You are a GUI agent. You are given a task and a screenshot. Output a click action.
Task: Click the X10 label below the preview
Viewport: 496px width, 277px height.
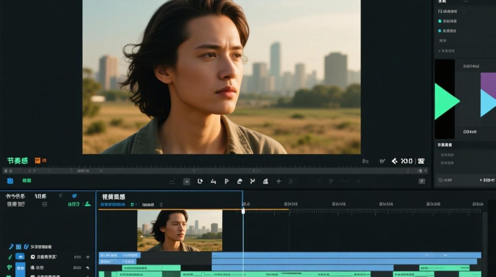pyautogui.click(x=407, y=161)
